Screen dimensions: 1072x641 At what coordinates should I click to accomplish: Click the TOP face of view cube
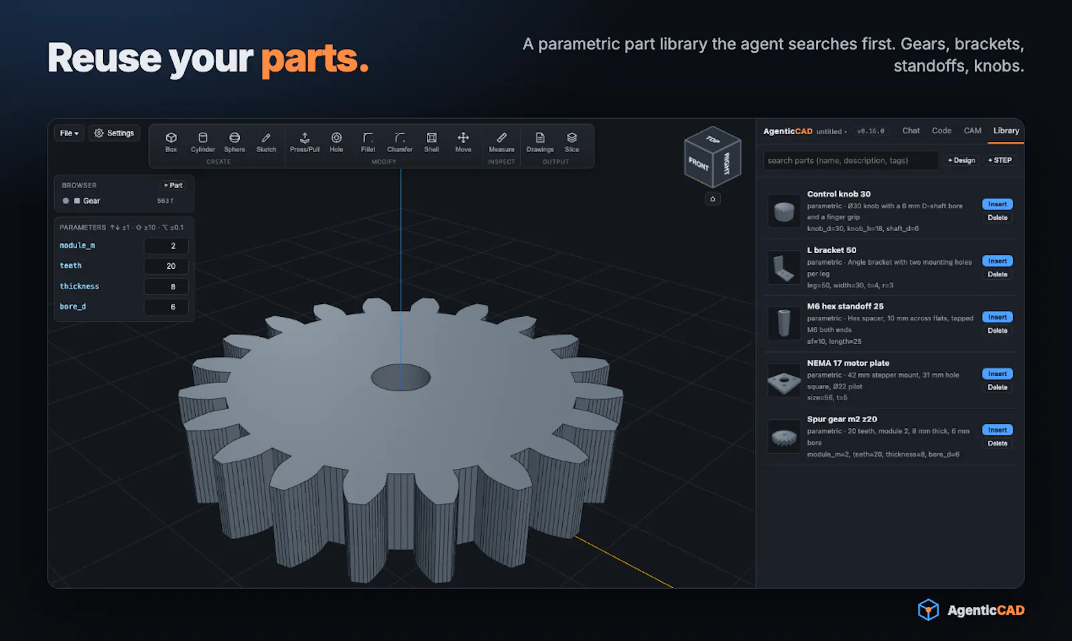click(x=713, y=139)
